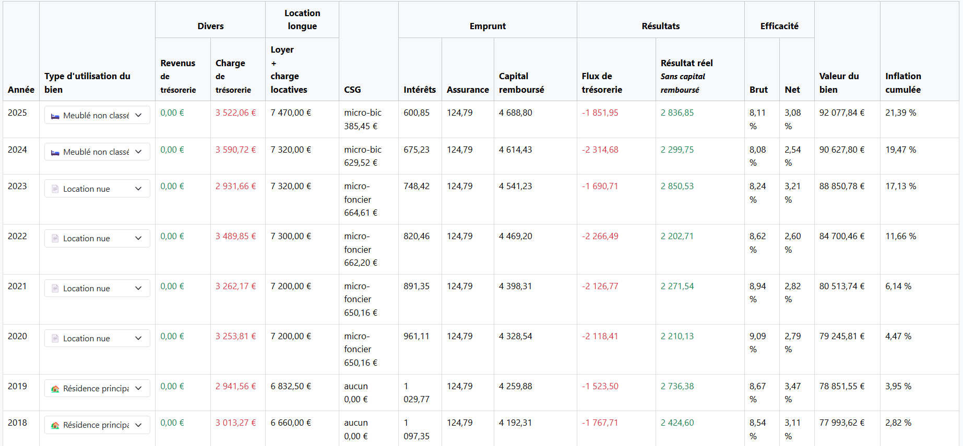Click the document icon in the 2023 row
The image size is (963, 446).
[55, 189]
